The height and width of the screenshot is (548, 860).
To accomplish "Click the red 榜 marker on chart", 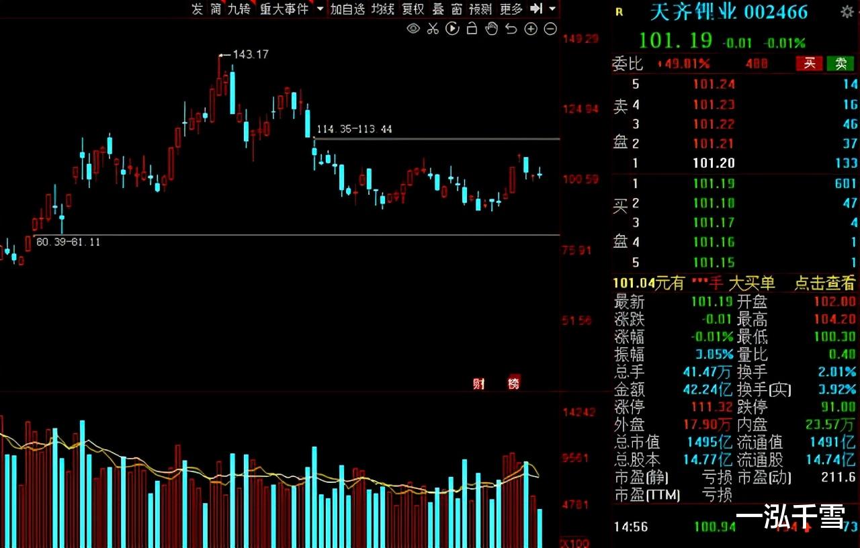I will [514, 383].
